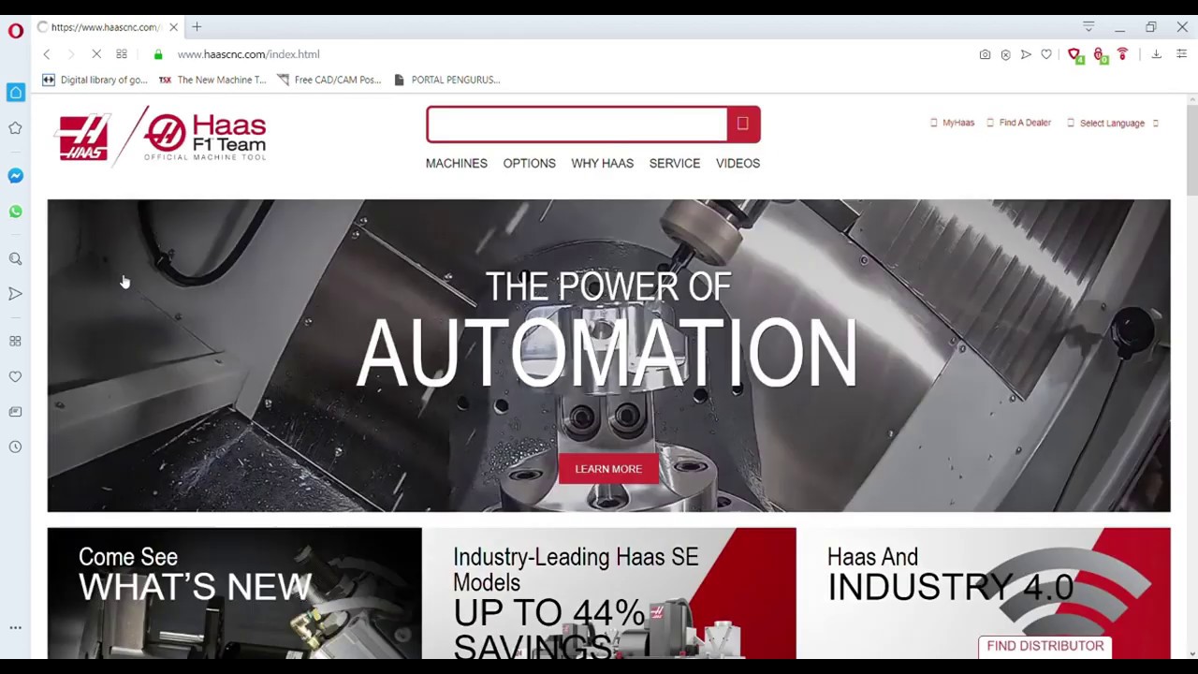
Task: Open sidebar History clock icon
Action: click(15, 447)
